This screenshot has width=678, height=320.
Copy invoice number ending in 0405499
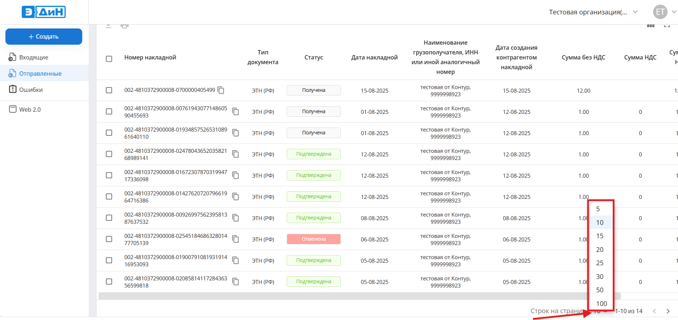click(221, 90)
